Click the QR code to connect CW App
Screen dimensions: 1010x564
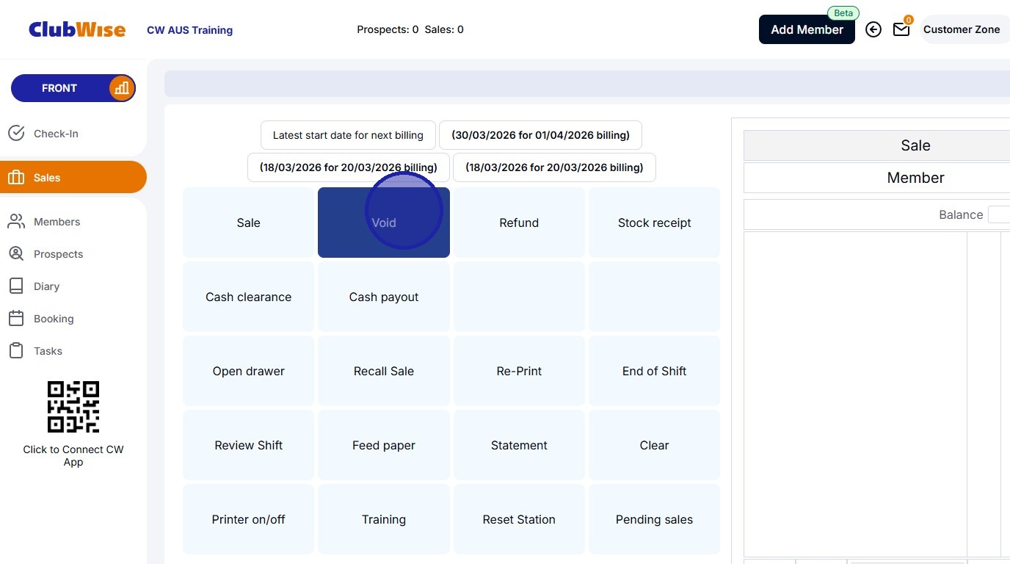73,407
